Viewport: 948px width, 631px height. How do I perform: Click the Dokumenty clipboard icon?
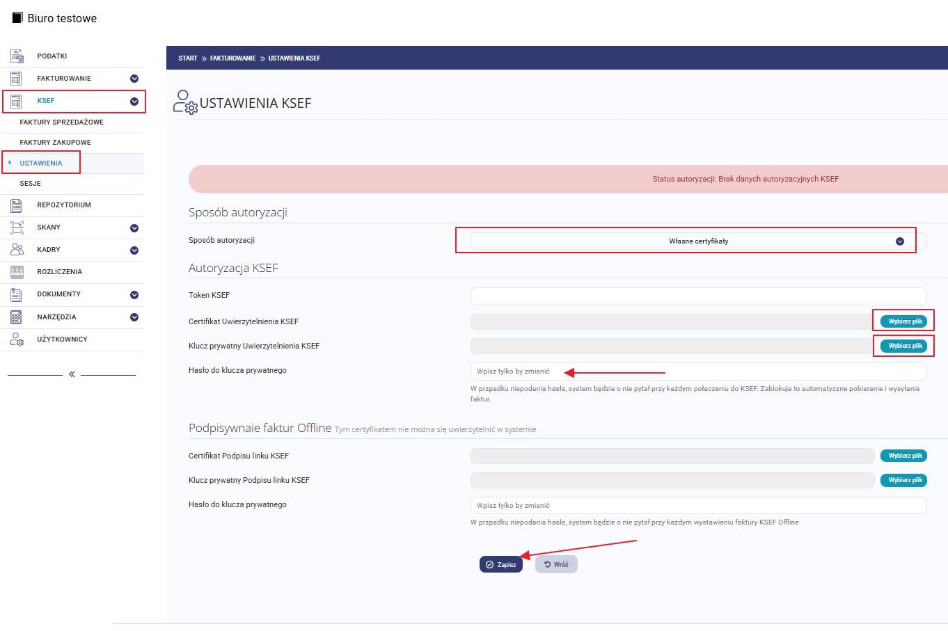pyautogui.click(x=17, y=294)
